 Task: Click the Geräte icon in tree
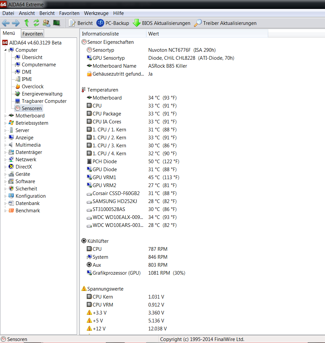pyautogui.click(x=11, y=174)
